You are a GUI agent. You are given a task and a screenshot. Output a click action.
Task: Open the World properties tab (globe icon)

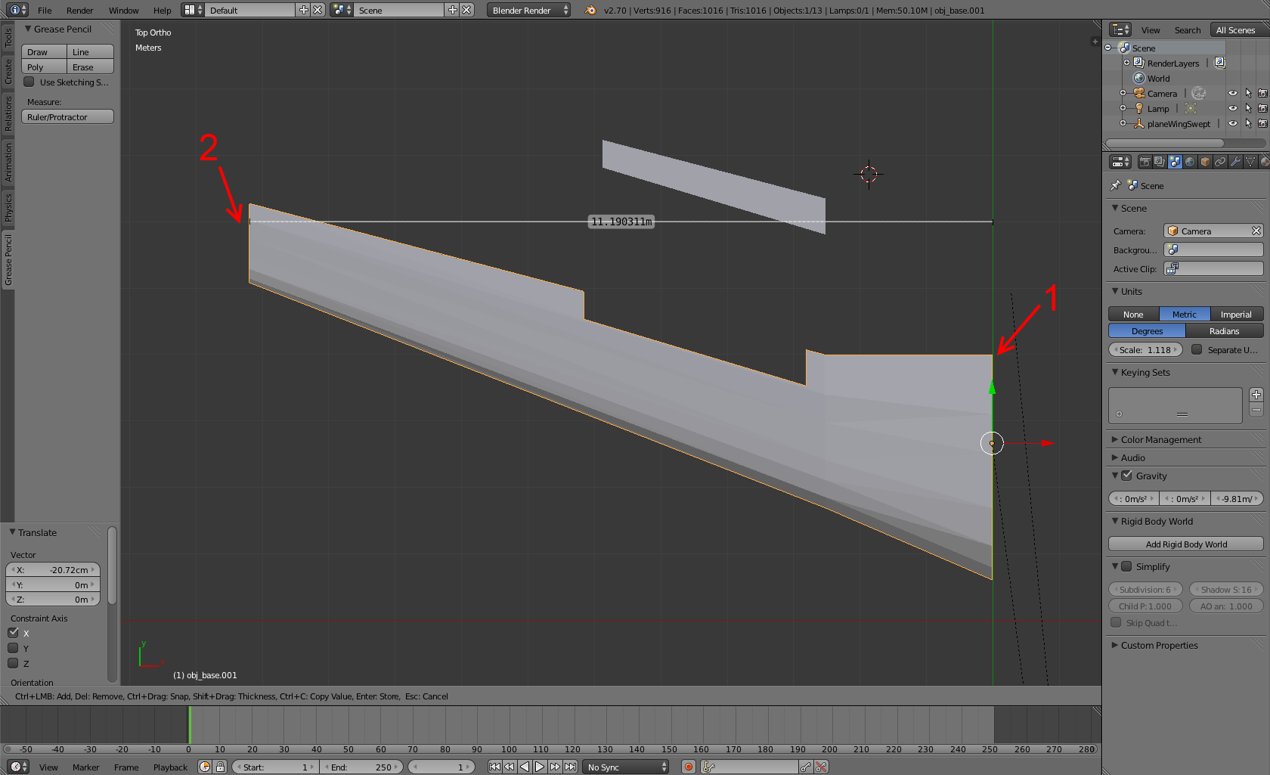[x=1190, y=162]
